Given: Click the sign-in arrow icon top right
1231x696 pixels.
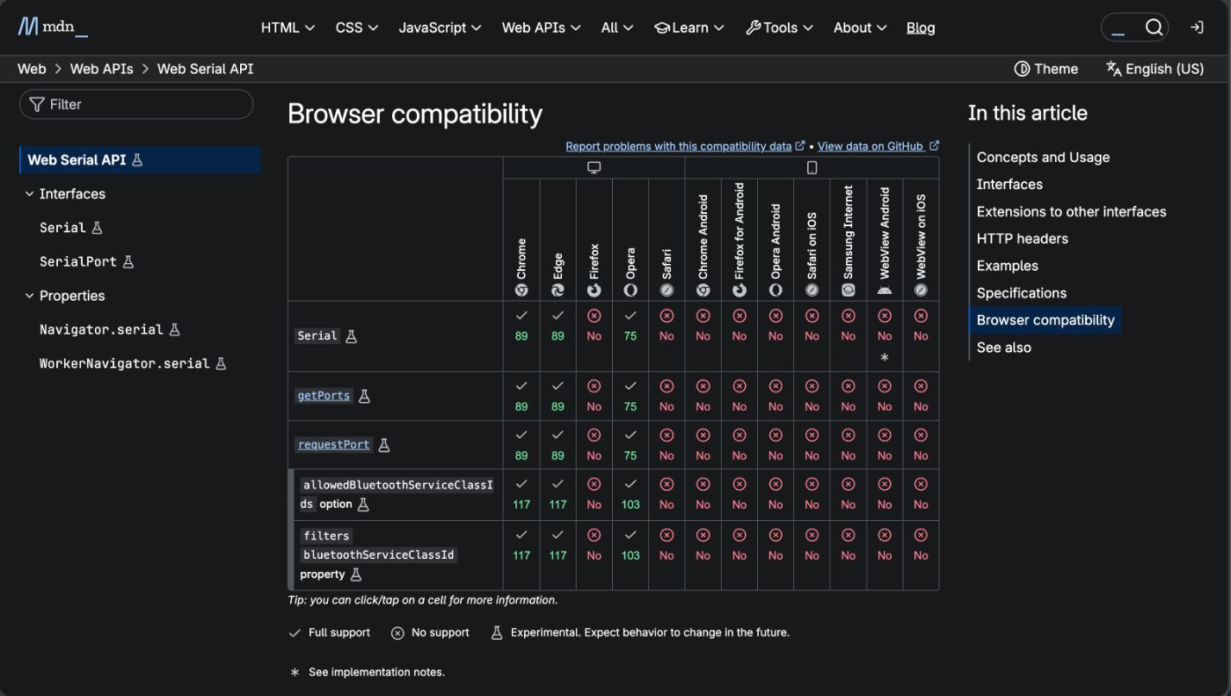Looking at the screenshot, I should click(1197, 26).
